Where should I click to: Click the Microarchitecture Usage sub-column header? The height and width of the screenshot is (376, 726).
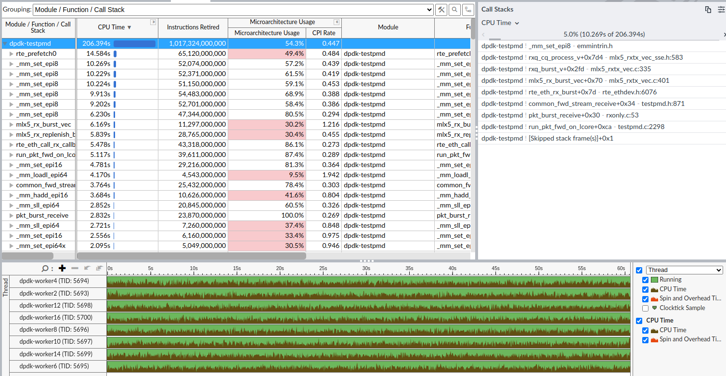pyautogui.click(x=267, y=33)
